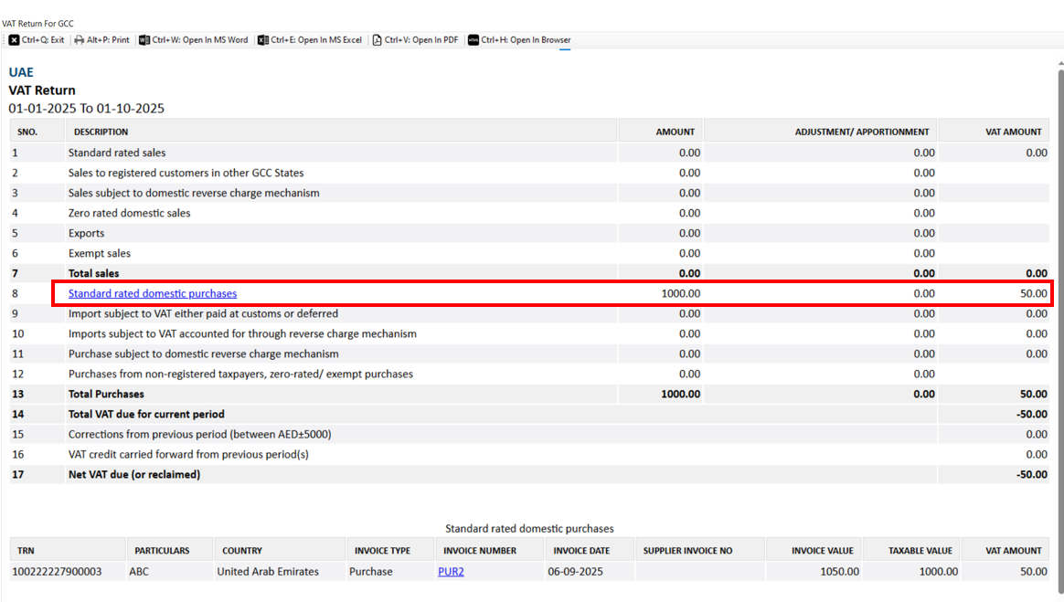Select Zero rated domestic sales row
Viewport: 1064px width, 602px height.
point(530,213)
